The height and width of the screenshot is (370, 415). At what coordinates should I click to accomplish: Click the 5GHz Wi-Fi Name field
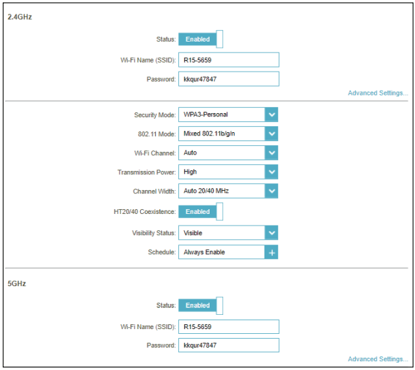pos(229,326)
